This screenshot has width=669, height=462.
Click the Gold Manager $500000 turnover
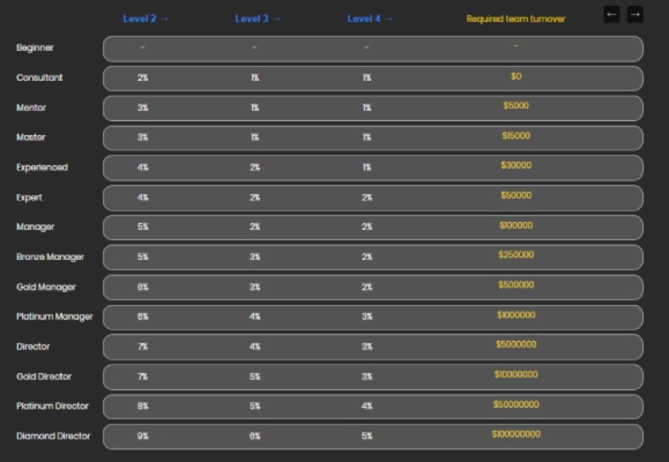516,285
